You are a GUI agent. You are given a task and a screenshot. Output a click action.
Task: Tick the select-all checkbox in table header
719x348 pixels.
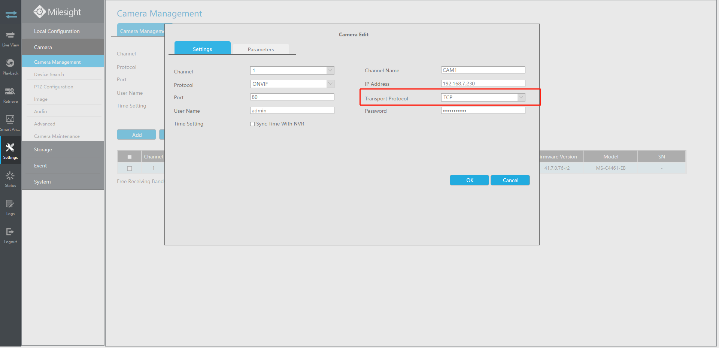130,157
